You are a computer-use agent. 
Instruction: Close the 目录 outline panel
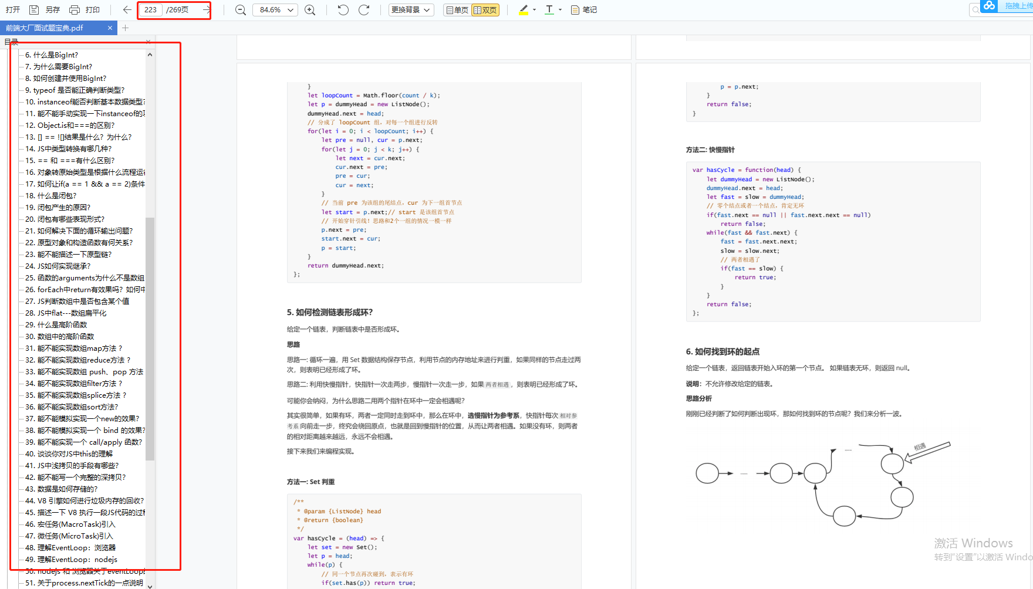click(x=148, y=42)
